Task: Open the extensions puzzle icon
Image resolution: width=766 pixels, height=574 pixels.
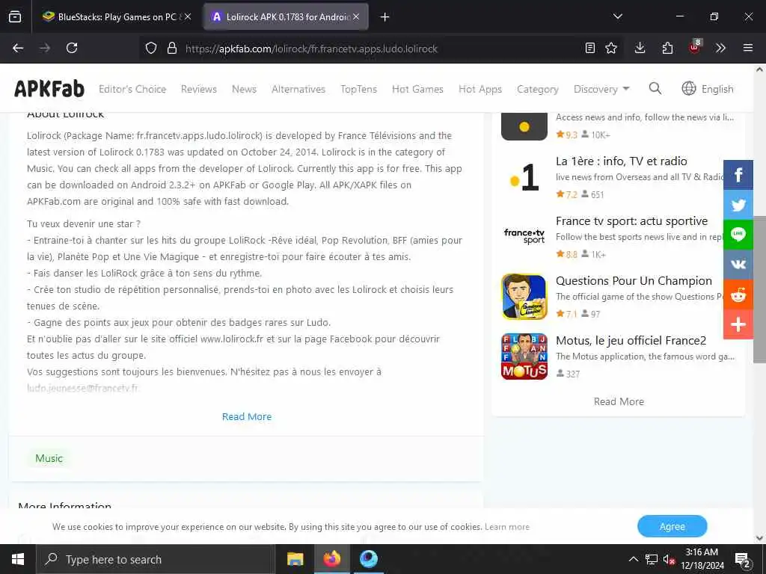Action: [667, 48]
